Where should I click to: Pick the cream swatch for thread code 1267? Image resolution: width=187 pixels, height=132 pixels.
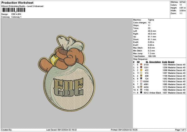click(141, 73)
